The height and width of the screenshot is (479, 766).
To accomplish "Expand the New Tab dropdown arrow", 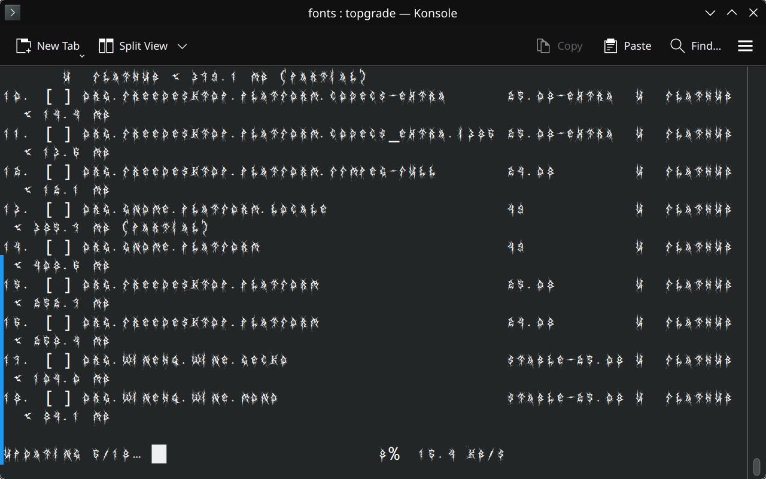I will (x=82, y=56).
